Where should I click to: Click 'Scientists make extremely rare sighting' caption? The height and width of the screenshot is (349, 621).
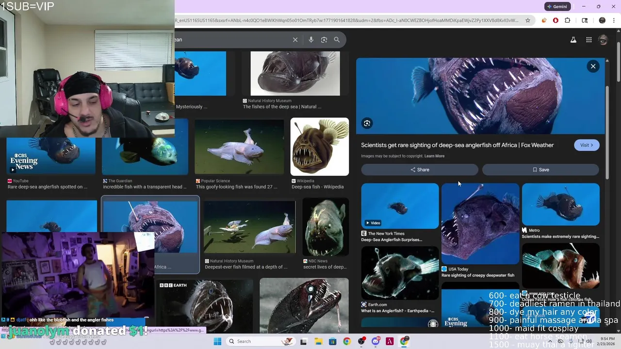(560, 237)
